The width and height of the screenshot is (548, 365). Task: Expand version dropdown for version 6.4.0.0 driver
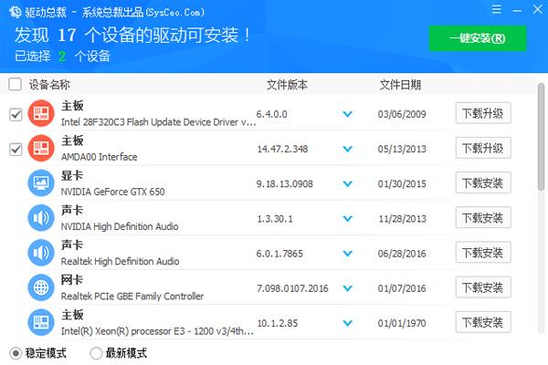[x=347, y=114]
